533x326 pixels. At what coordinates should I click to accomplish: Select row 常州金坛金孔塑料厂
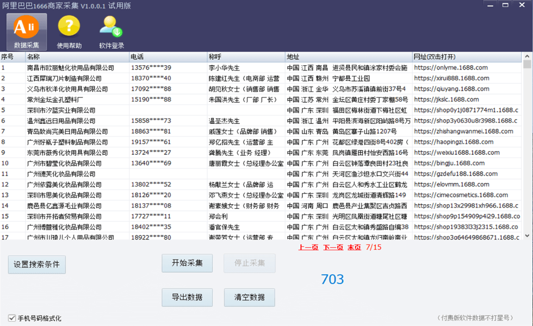(x=261, y=100)
